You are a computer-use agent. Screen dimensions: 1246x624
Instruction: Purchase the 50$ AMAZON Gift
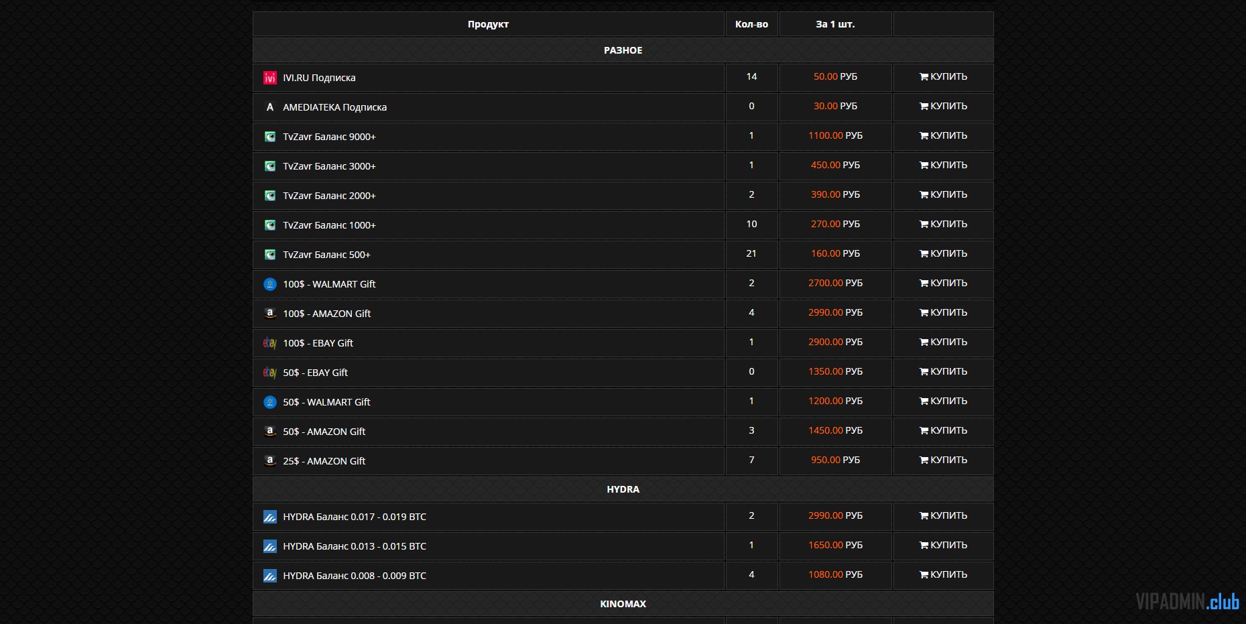pyautogui.click(x=943, y=431)
